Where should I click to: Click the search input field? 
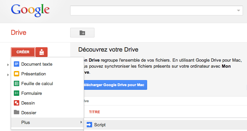[x=157, y=10]
